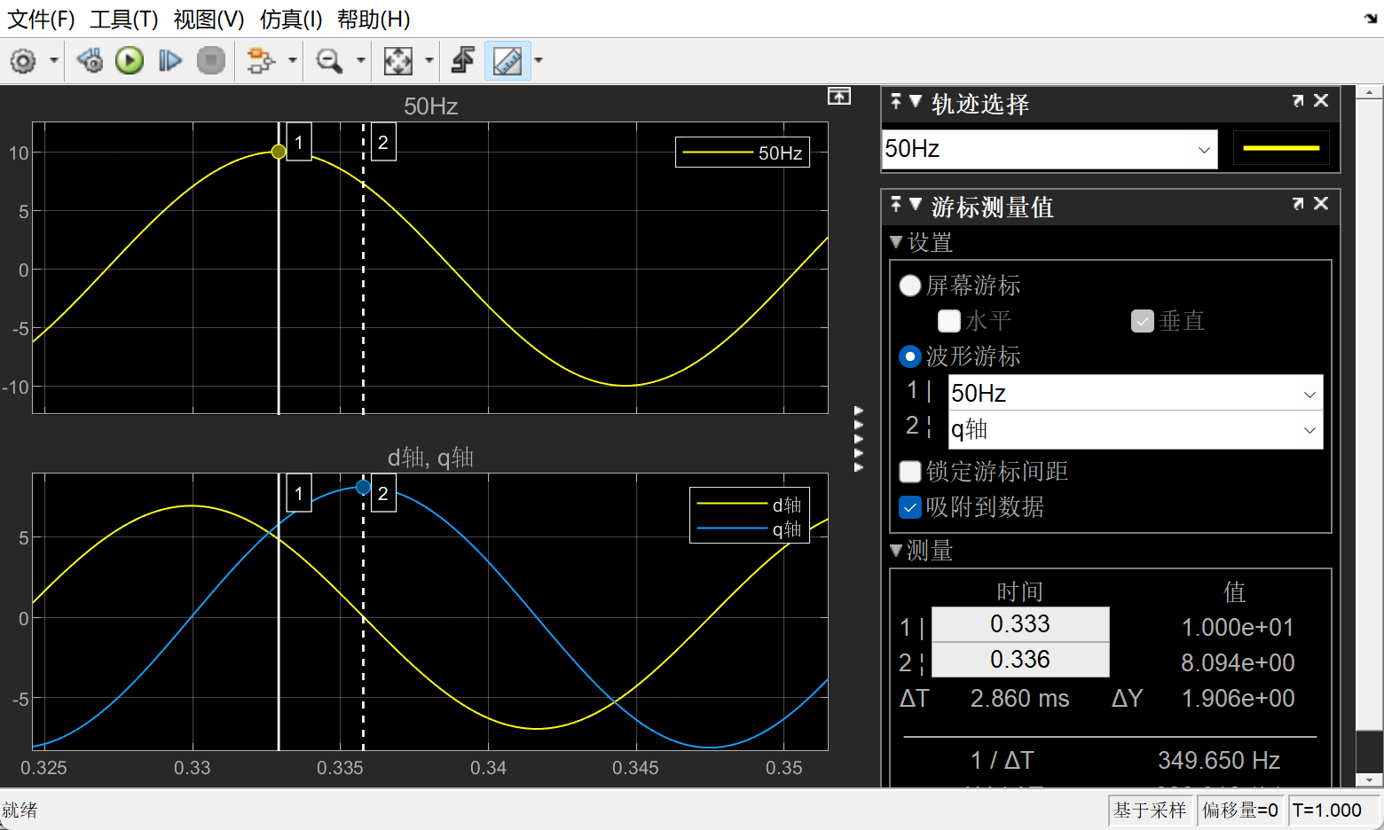Collapse the 设置 section
This screenshot has width=1384, height=830.
[x=896, y=242]
